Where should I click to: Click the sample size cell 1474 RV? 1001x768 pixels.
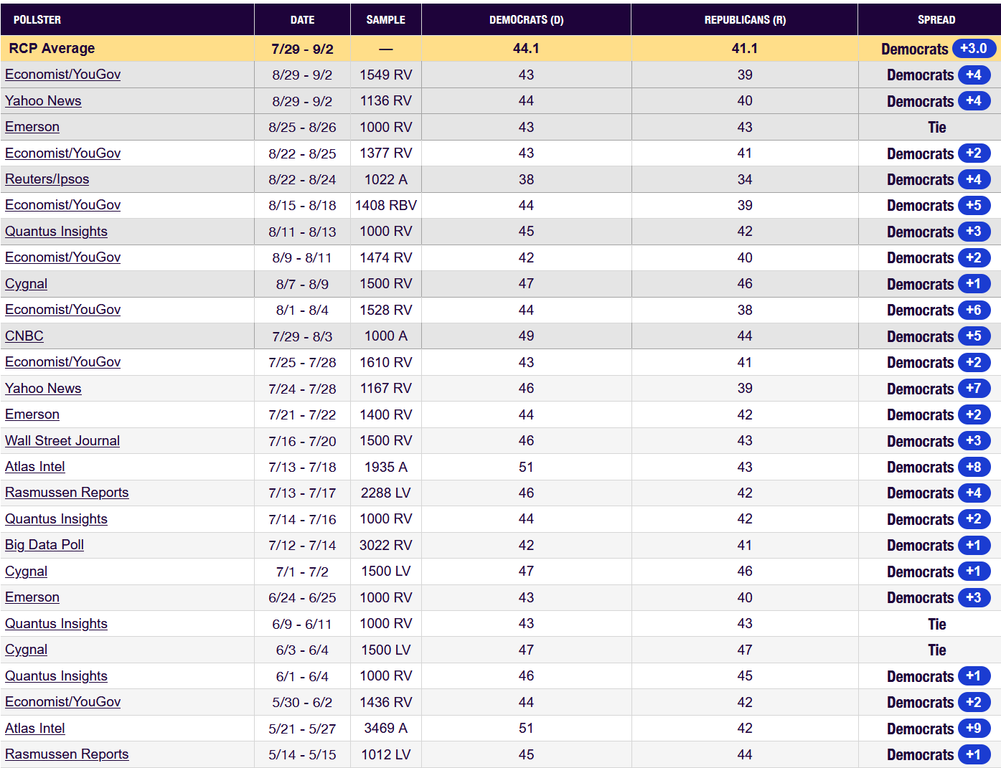pyautogui.click(x=386, y=257)
